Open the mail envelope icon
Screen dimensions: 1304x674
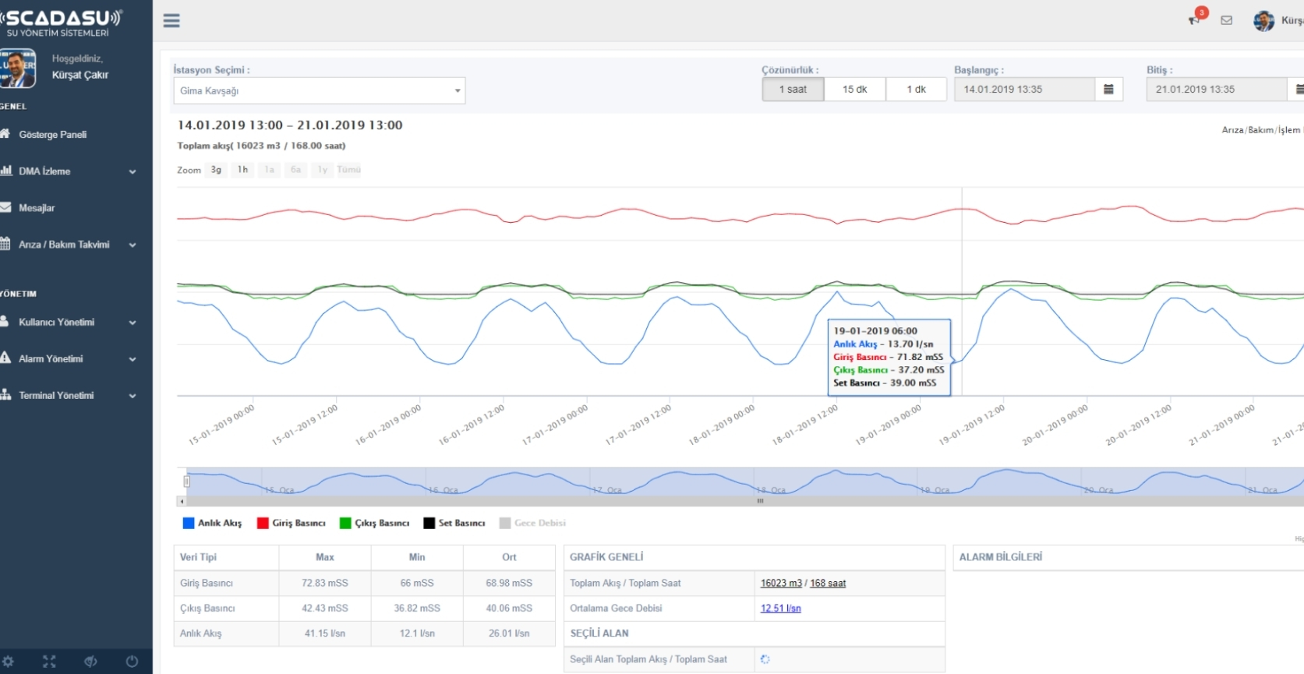(1227, 21)
